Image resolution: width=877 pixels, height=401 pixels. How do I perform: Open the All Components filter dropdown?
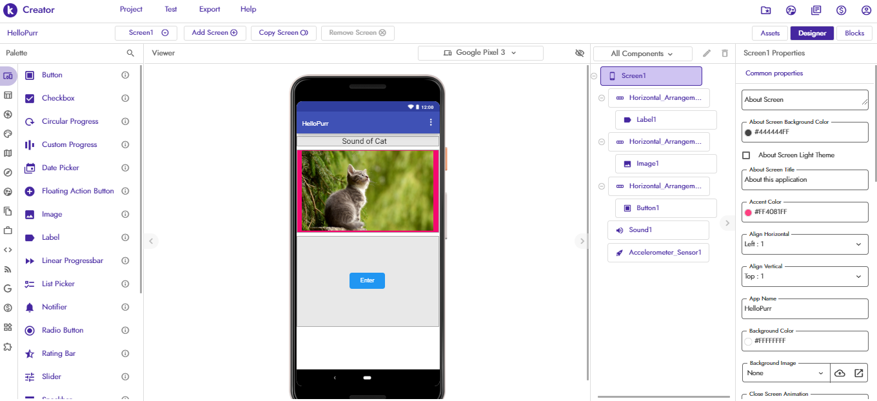click(642, 54)
